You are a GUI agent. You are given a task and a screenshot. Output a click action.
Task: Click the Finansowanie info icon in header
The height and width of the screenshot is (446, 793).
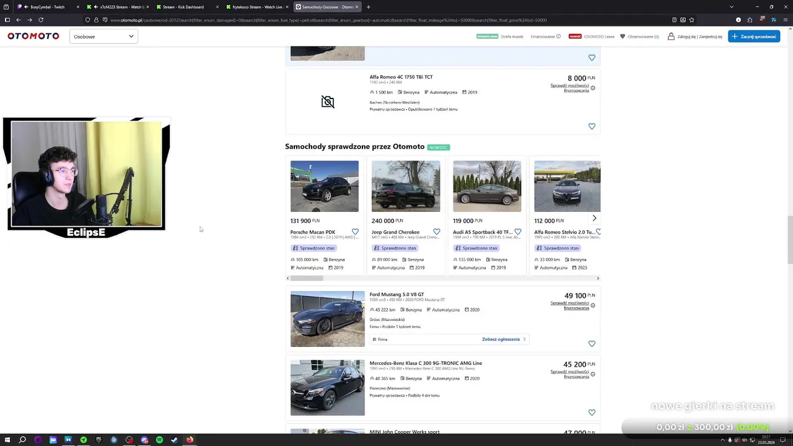pos(558,37)
